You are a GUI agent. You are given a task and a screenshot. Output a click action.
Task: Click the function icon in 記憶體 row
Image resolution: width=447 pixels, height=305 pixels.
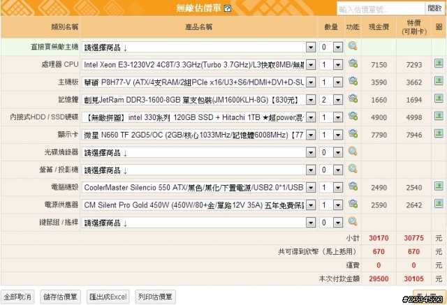click(353, 98)
